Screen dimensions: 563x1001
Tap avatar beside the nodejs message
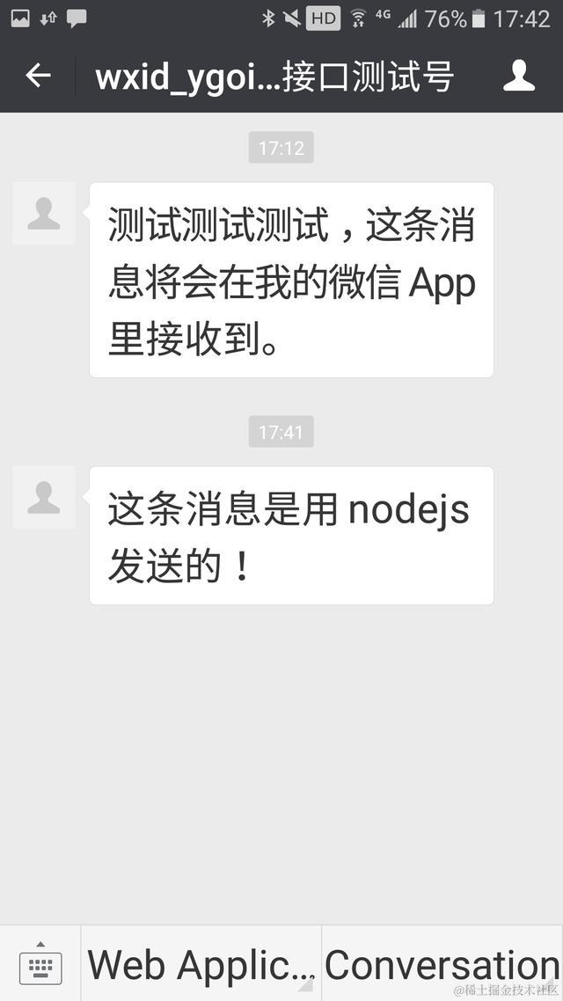click(x=44, y=497)
